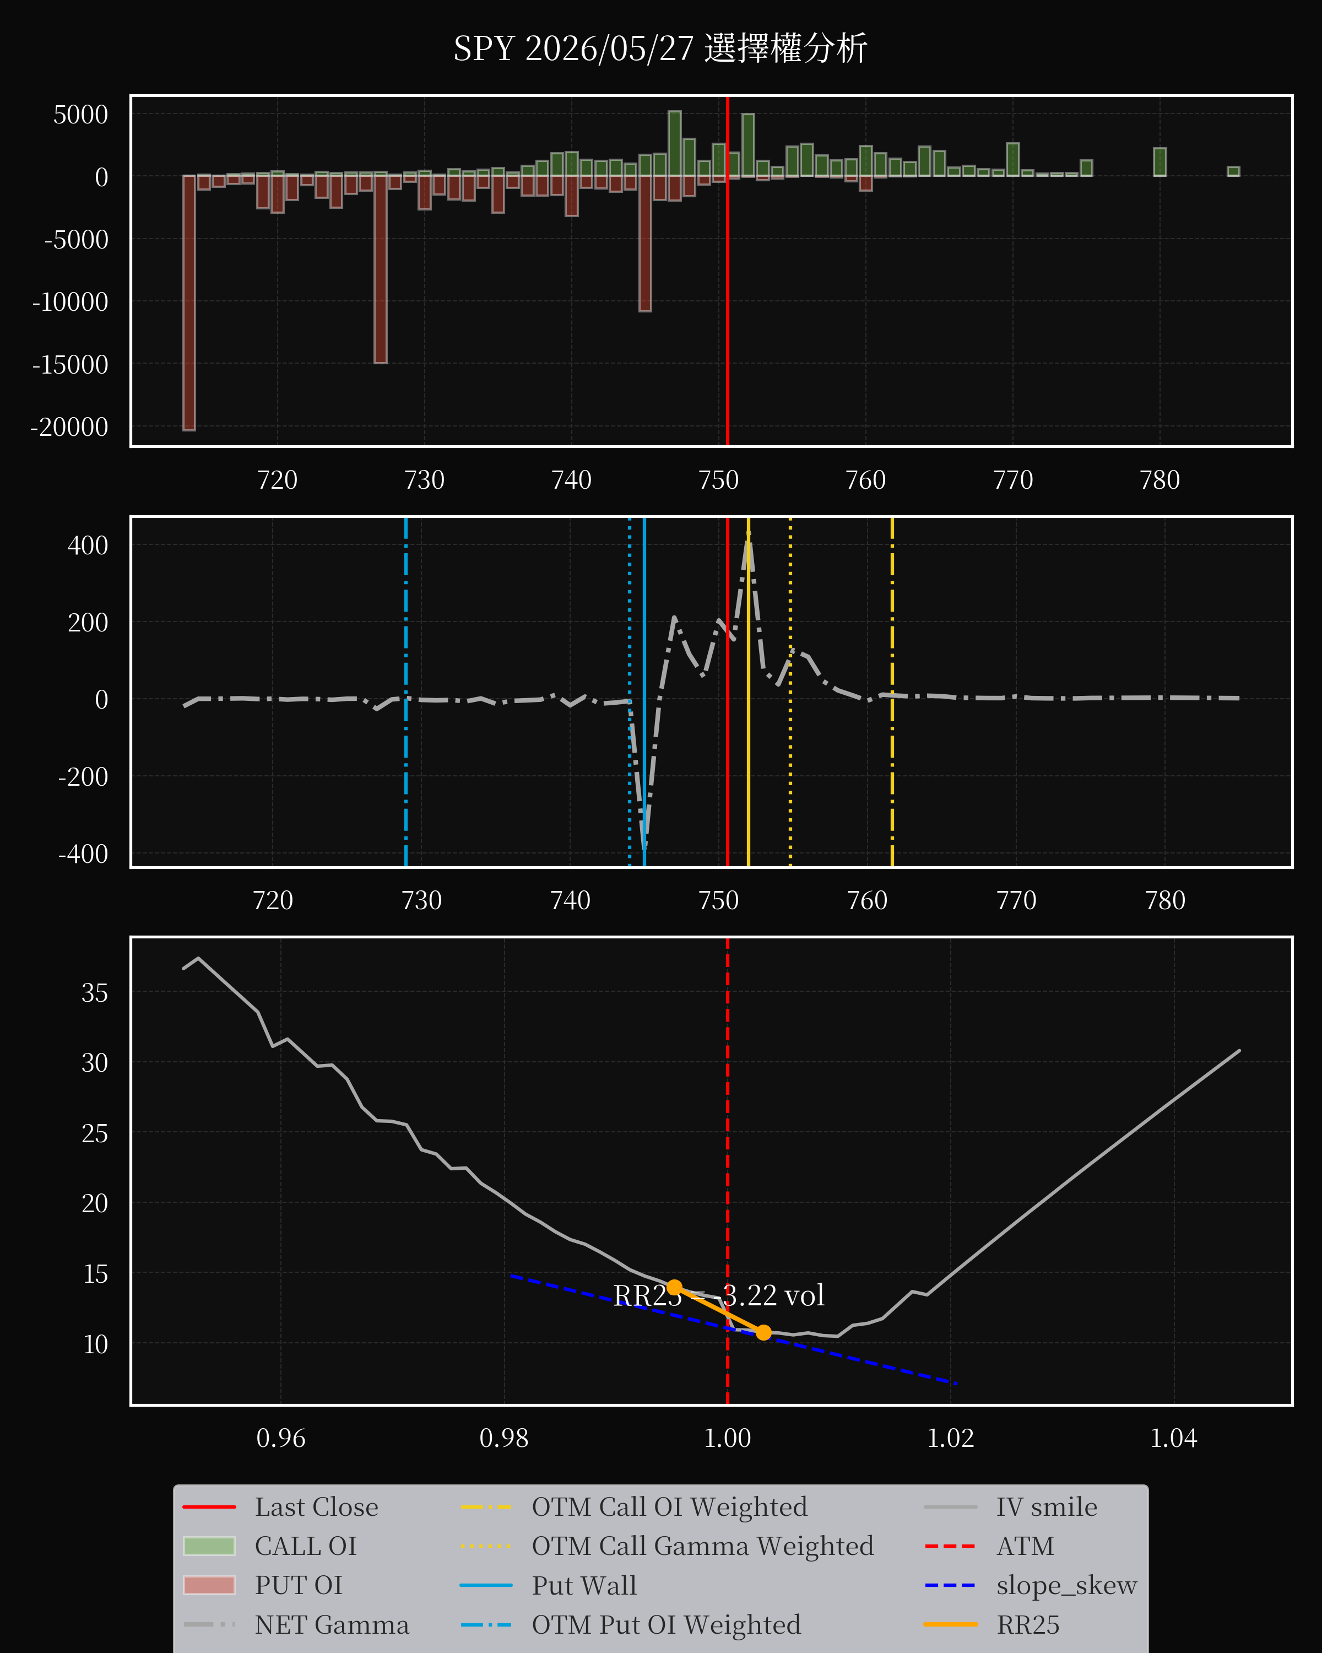Click the RR25 = 3.22 vol annotation
The image size is (1322, 1653).
(x=719, y=1296)
